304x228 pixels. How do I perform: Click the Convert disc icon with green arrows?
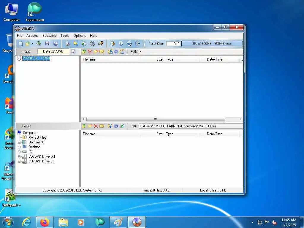pos(84,44)
